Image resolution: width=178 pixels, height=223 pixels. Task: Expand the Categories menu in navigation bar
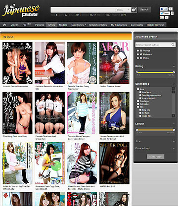click(79, 25)
